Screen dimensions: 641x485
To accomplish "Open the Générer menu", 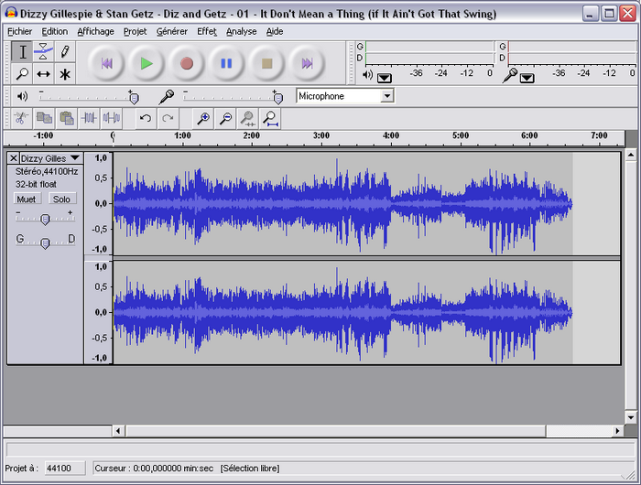I will (172, 31).
